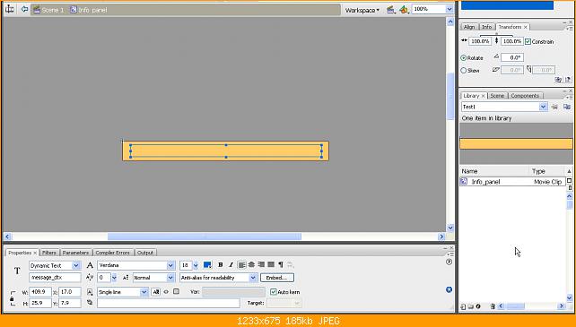Toggle Bold text formatting
The height and width of the screenshot is (327, 576).
pyautogui.click(x=221, y=264)
